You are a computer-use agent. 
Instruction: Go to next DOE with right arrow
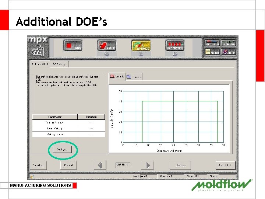[x=147, y=165]
